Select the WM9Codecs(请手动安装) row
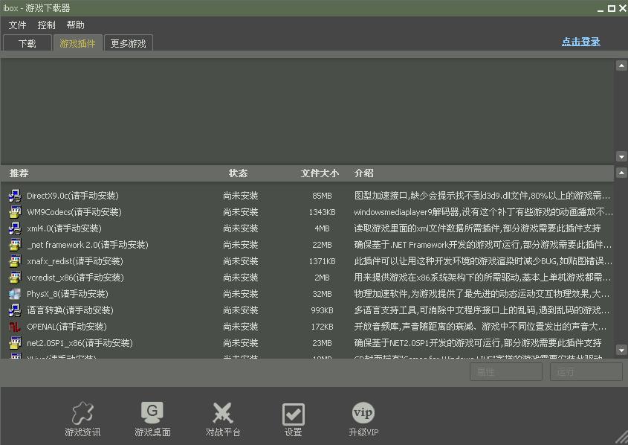The height and width of the screenshot is (445, 628). pyautogui.click(x=307, y=212)
